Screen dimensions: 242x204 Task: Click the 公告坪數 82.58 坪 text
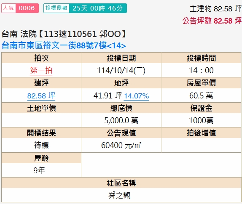tap(212, 21)
